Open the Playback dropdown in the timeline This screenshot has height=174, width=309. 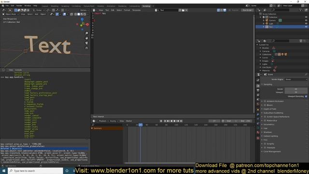pyautogui.click(x=104, y=121)
